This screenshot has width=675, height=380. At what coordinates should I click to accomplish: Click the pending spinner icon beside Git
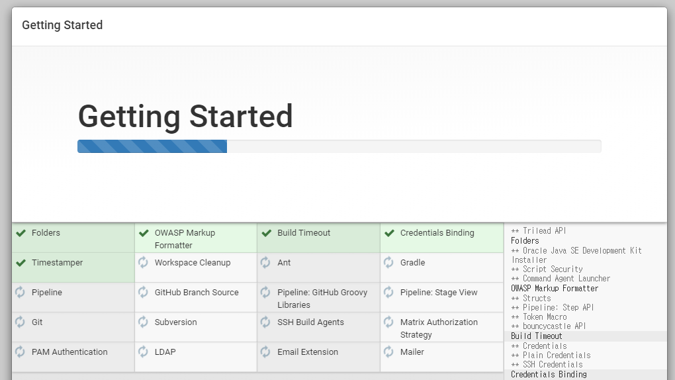pos(21,322)
